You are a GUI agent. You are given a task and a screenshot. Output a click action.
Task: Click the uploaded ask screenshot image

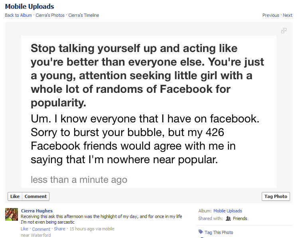[148, 111]
